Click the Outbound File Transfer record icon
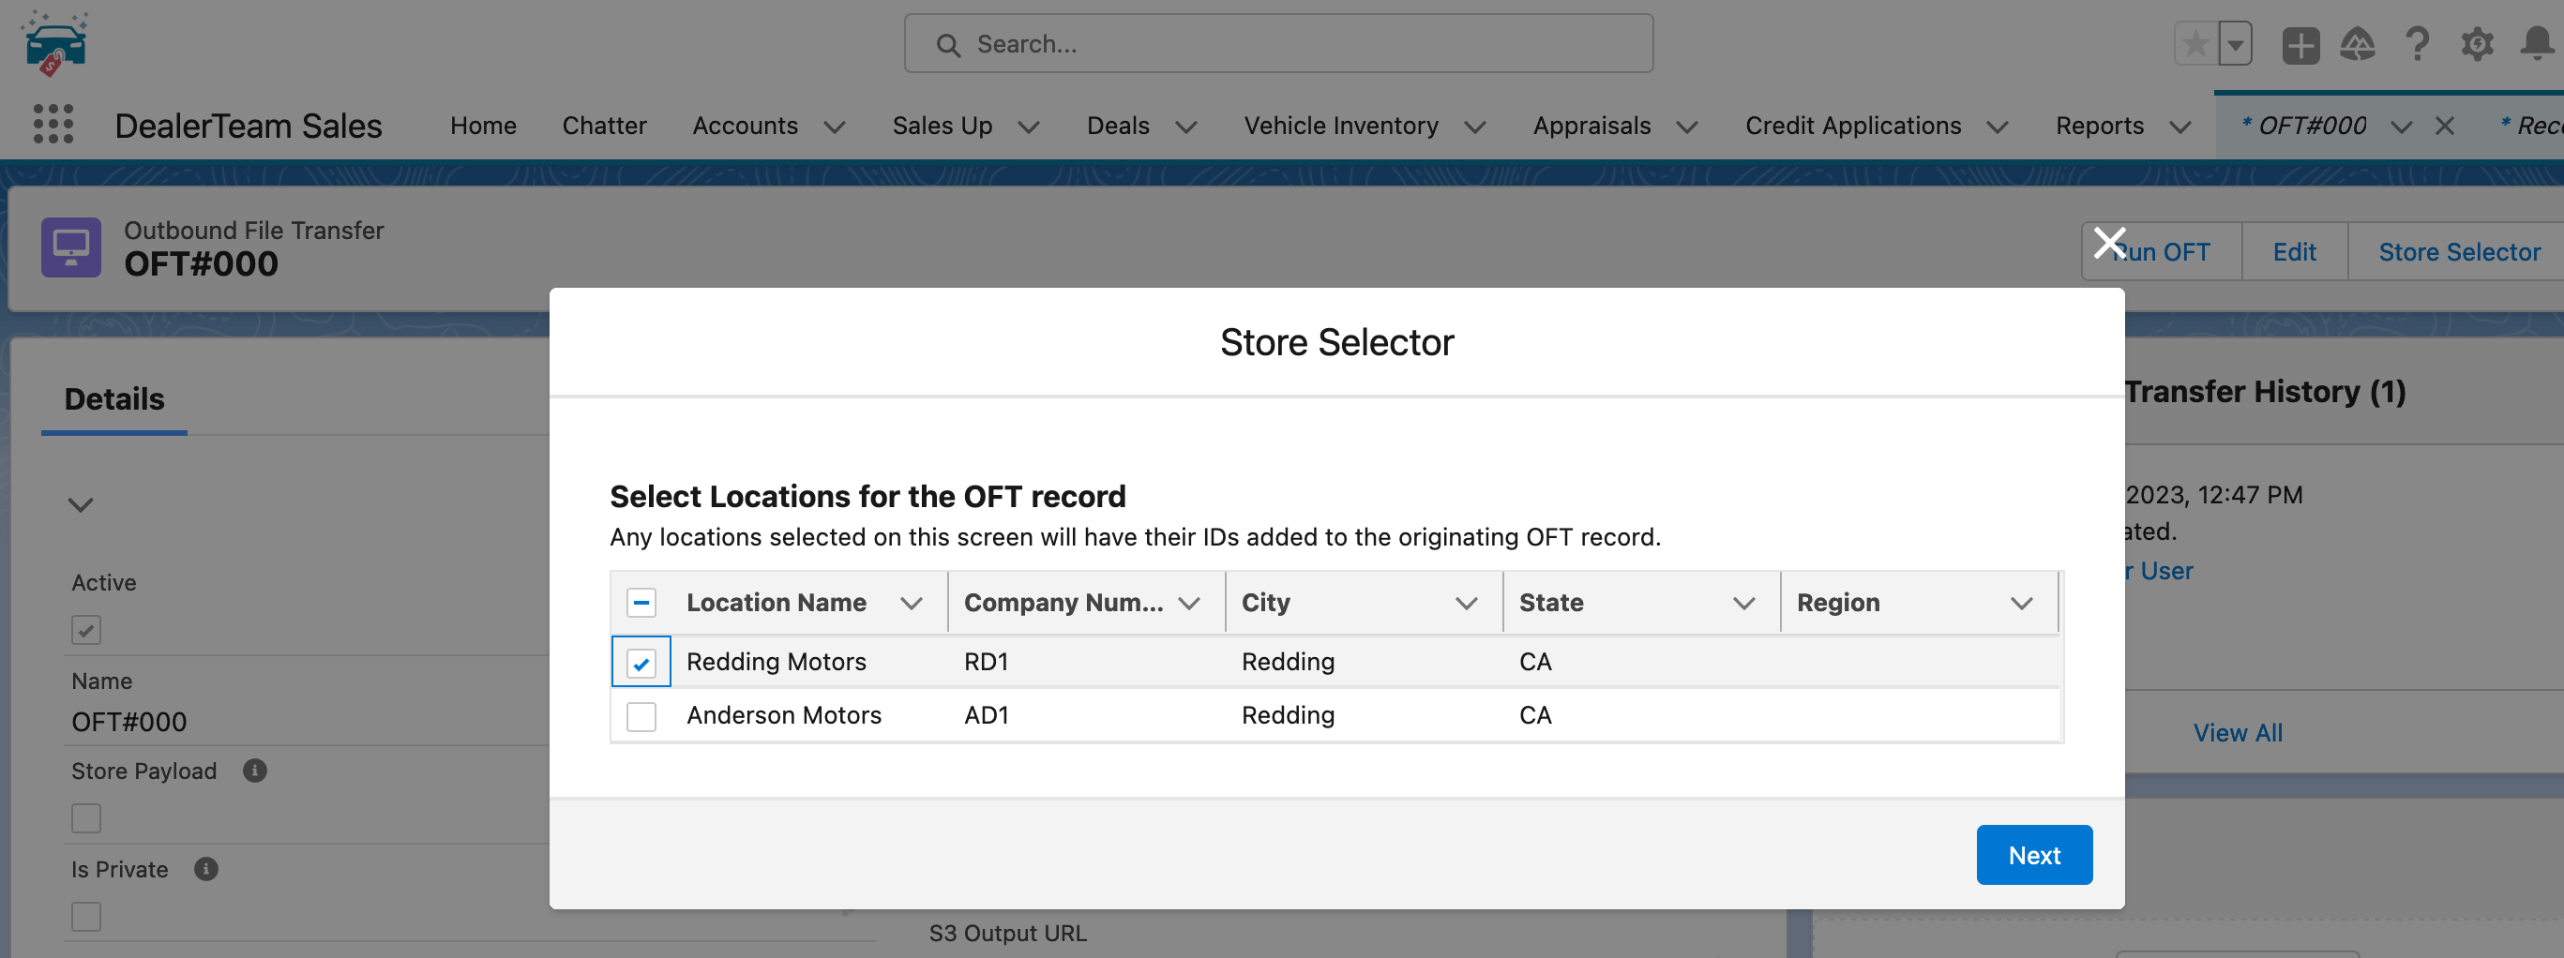Image resolution: width=2564 pixels, height=958 pixels. point(70,247)
